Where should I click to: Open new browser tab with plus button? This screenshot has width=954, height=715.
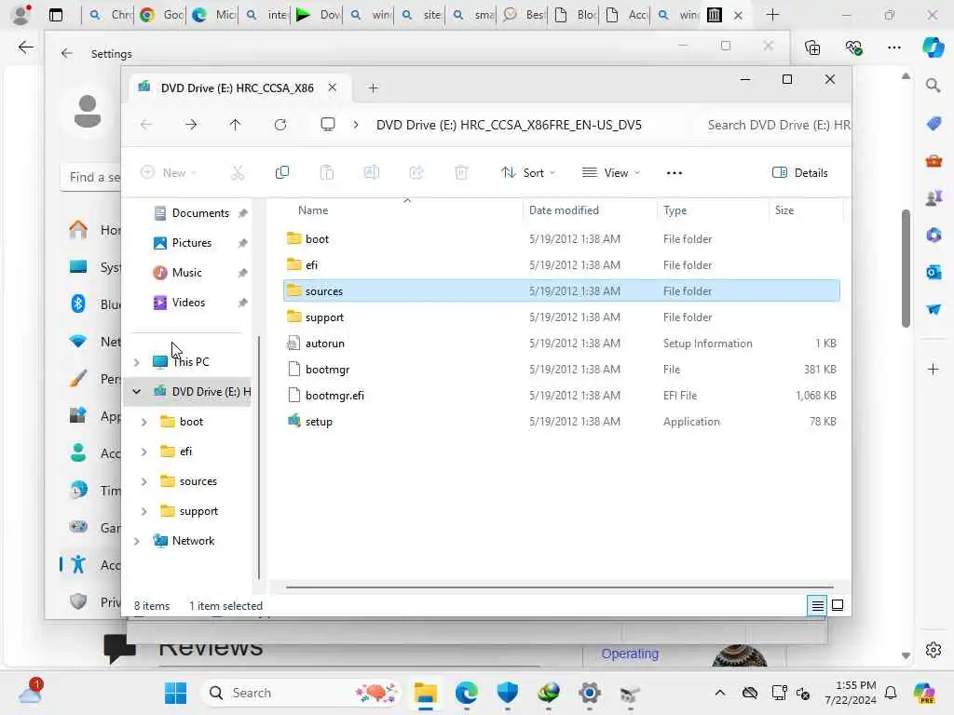pos(772,15)
